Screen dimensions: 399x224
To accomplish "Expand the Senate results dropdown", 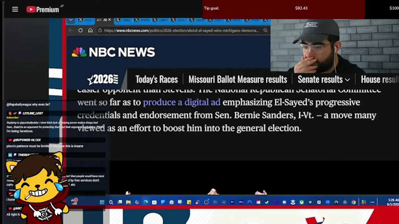I will point(324,80).
